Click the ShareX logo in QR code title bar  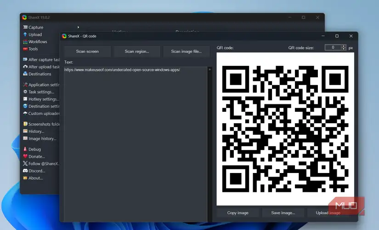(64, 36)
